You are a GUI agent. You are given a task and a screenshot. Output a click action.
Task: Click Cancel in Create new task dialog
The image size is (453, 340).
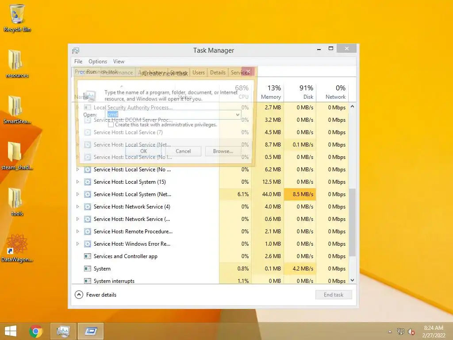[x=183, y=151]
